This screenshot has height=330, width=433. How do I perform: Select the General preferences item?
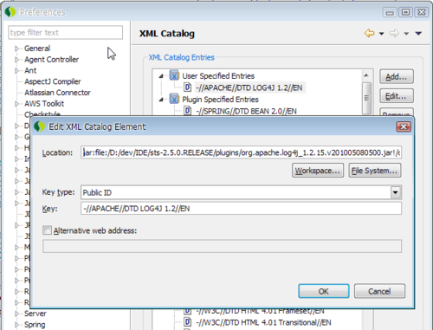(37, 49)
